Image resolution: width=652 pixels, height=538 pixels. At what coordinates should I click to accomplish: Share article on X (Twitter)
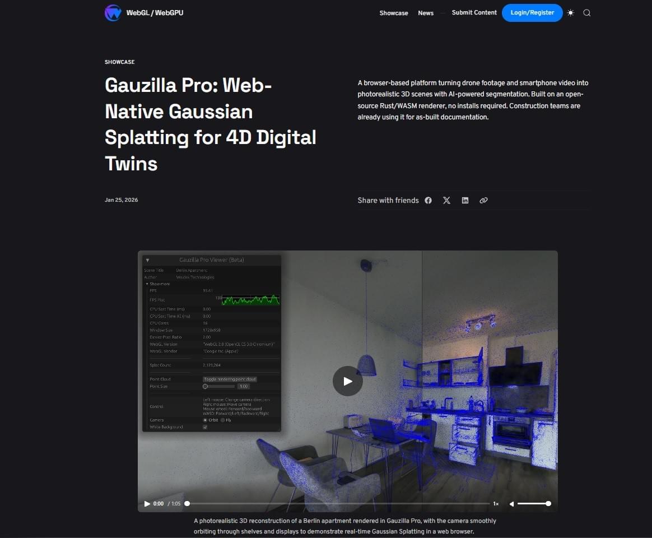(x=446, y=201)
